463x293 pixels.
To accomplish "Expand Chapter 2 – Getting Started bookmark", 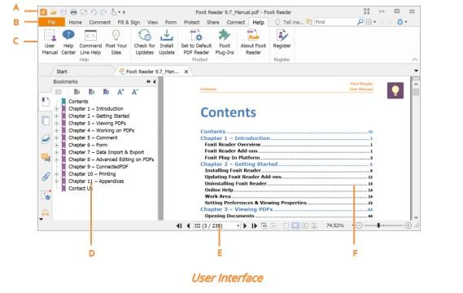I will point(57,116).
